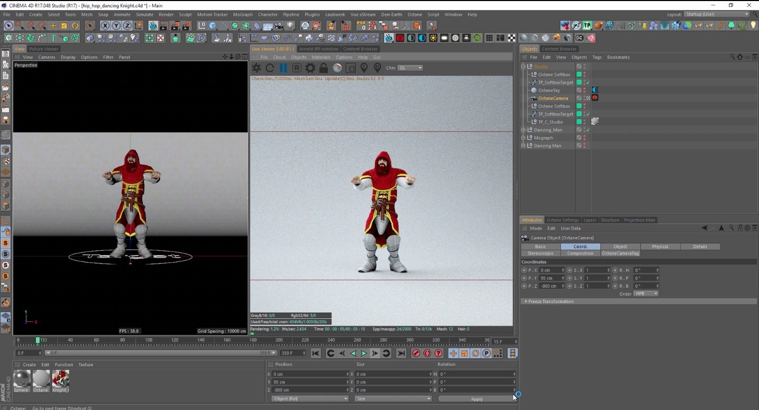Screen dimensions: 759x410
Task: Open the Octane kernel settings gear
Action: tap(310, 68)
